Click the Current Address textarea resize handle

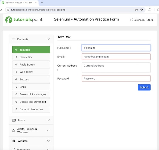coord(150,72)
